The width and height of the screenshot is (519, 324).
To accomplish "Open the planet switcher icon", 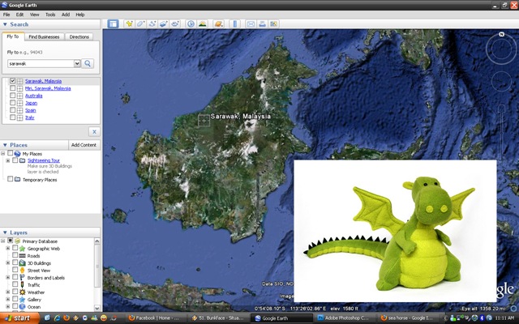I will pos(218,23).
